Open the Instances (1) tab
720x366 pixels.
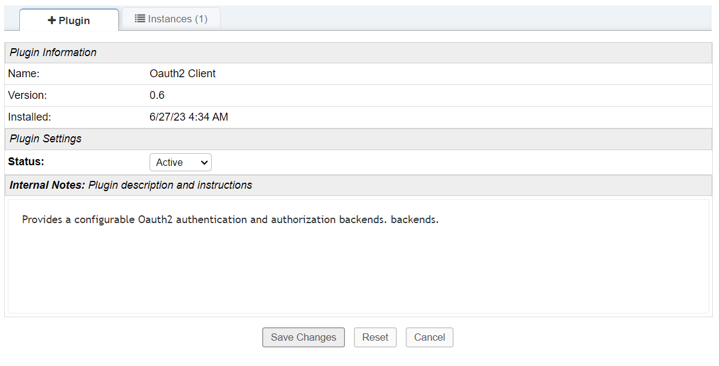tap(171, 19)
